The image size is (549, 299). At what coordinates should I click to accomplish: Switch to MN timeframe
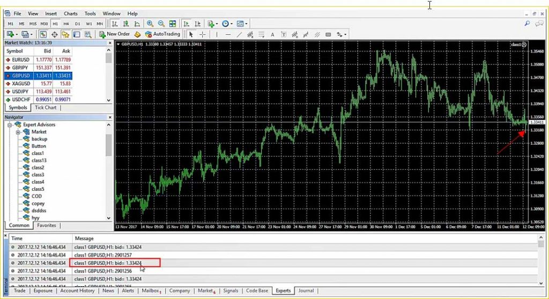point(100,24)
